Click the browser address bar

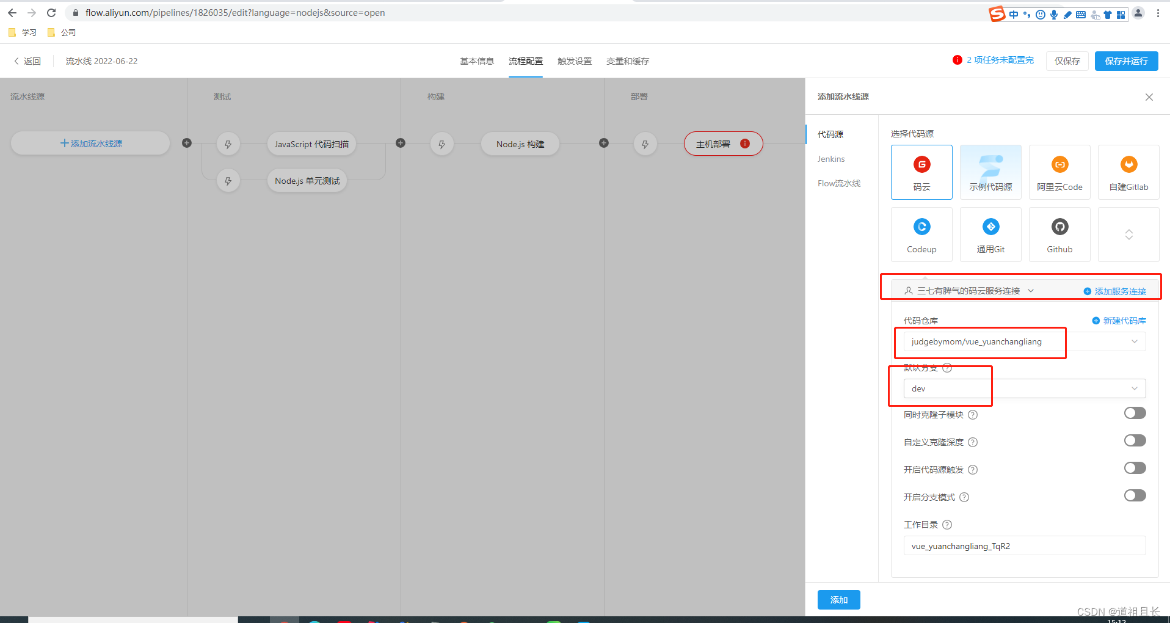point(525,13)
